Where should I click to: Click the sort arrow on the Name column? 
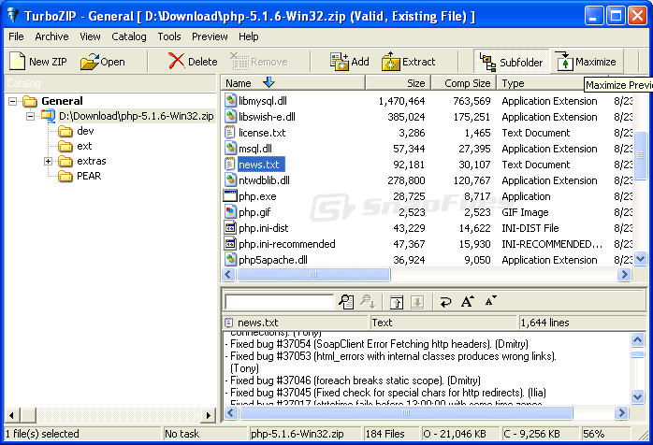click(x=268, y=82)
